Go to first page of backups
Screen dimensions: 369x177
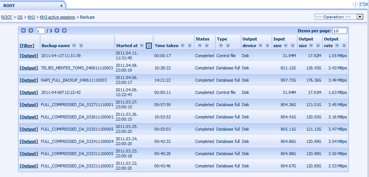point(23,30)
